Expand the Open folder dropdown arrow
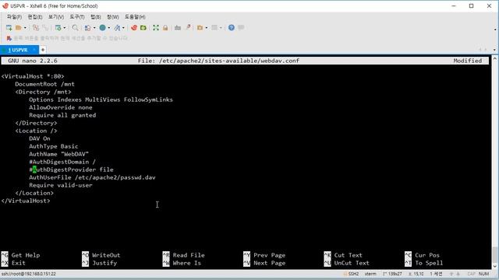This screenshot has height=280, width=499. 25,28
